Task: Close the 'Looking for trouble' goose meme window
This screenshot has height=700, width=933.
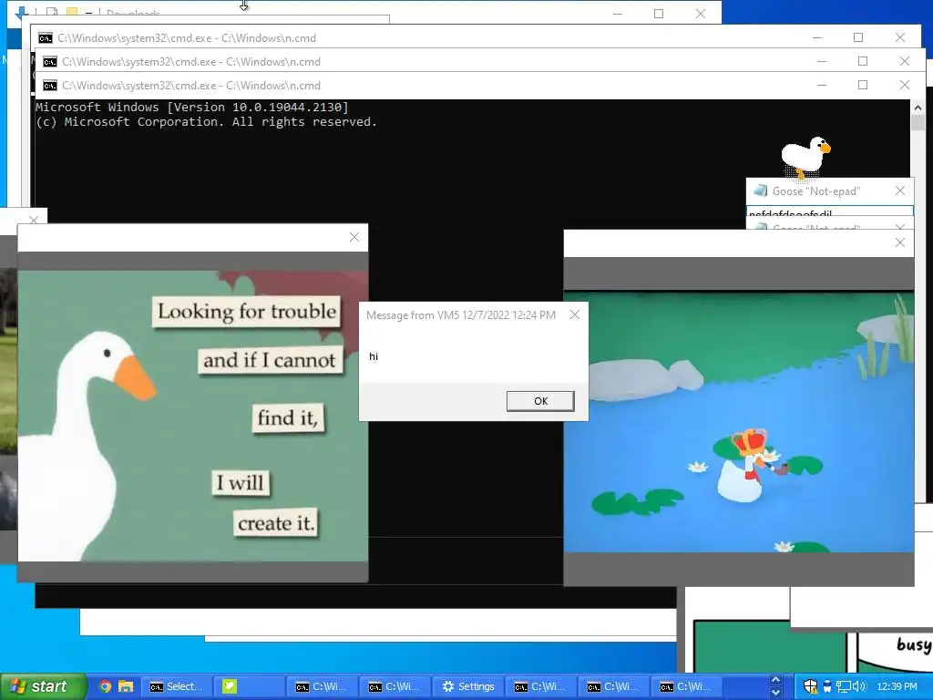Action: pos(354,238)
